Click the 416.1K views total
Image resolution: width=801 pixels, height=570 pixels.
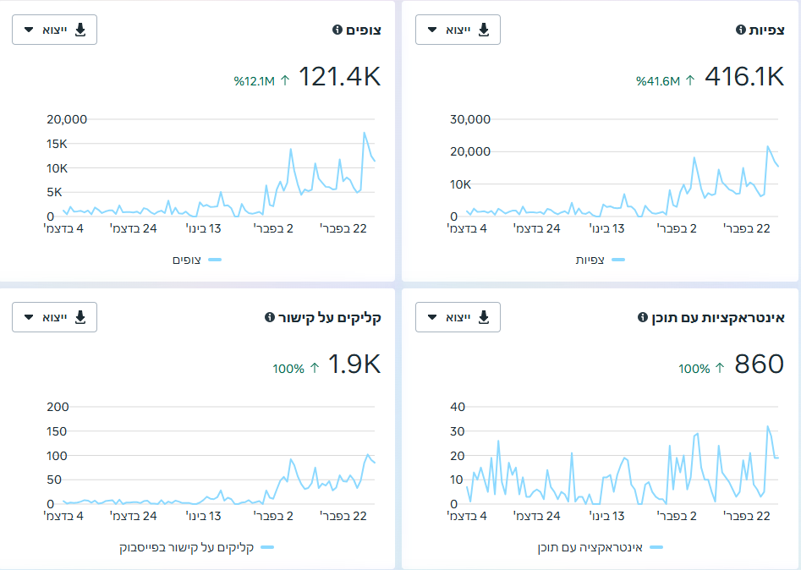pyautogui.click(x=744, y=77)
